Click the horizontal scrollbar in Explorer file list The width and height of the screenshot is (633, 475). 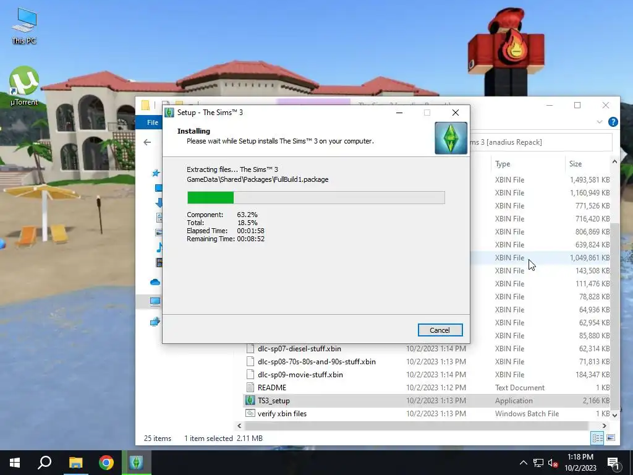pos(417,426)
